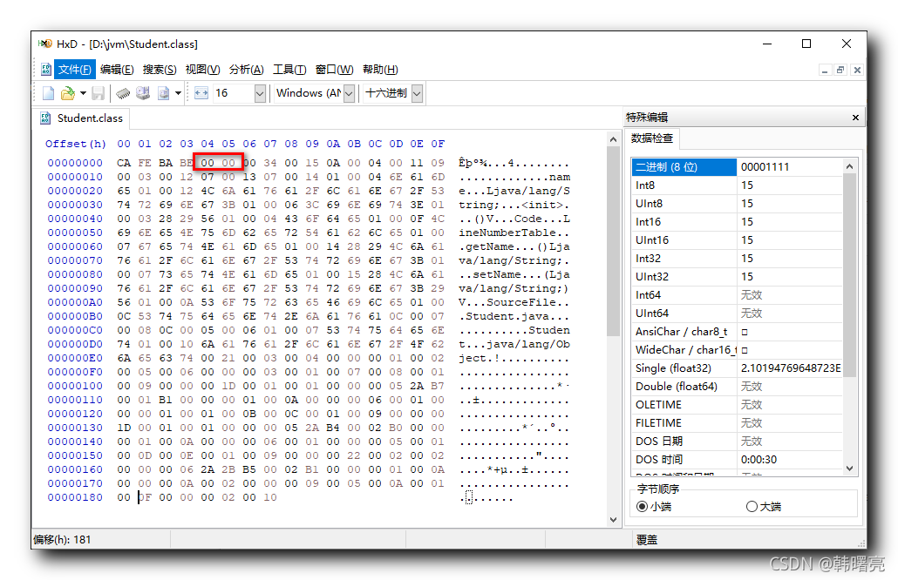Screen dimensions: 898x580
Task: Click the 偏移(h): 181 status entry
Action: [x=63, y=540]
